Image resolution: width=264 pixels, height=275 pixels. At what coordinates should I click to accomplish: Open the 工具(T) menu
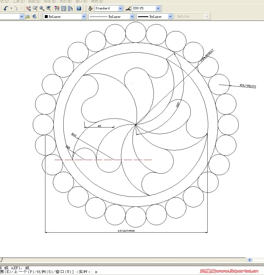coord(18,1)
